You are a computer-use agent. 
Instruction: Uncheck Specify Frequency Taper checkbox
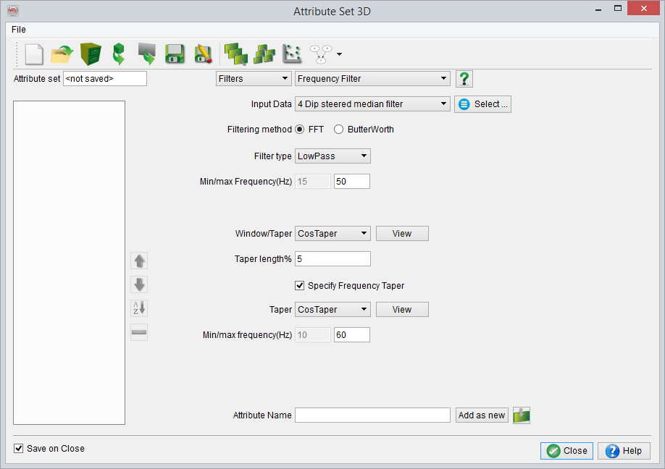tap(300, 286)
